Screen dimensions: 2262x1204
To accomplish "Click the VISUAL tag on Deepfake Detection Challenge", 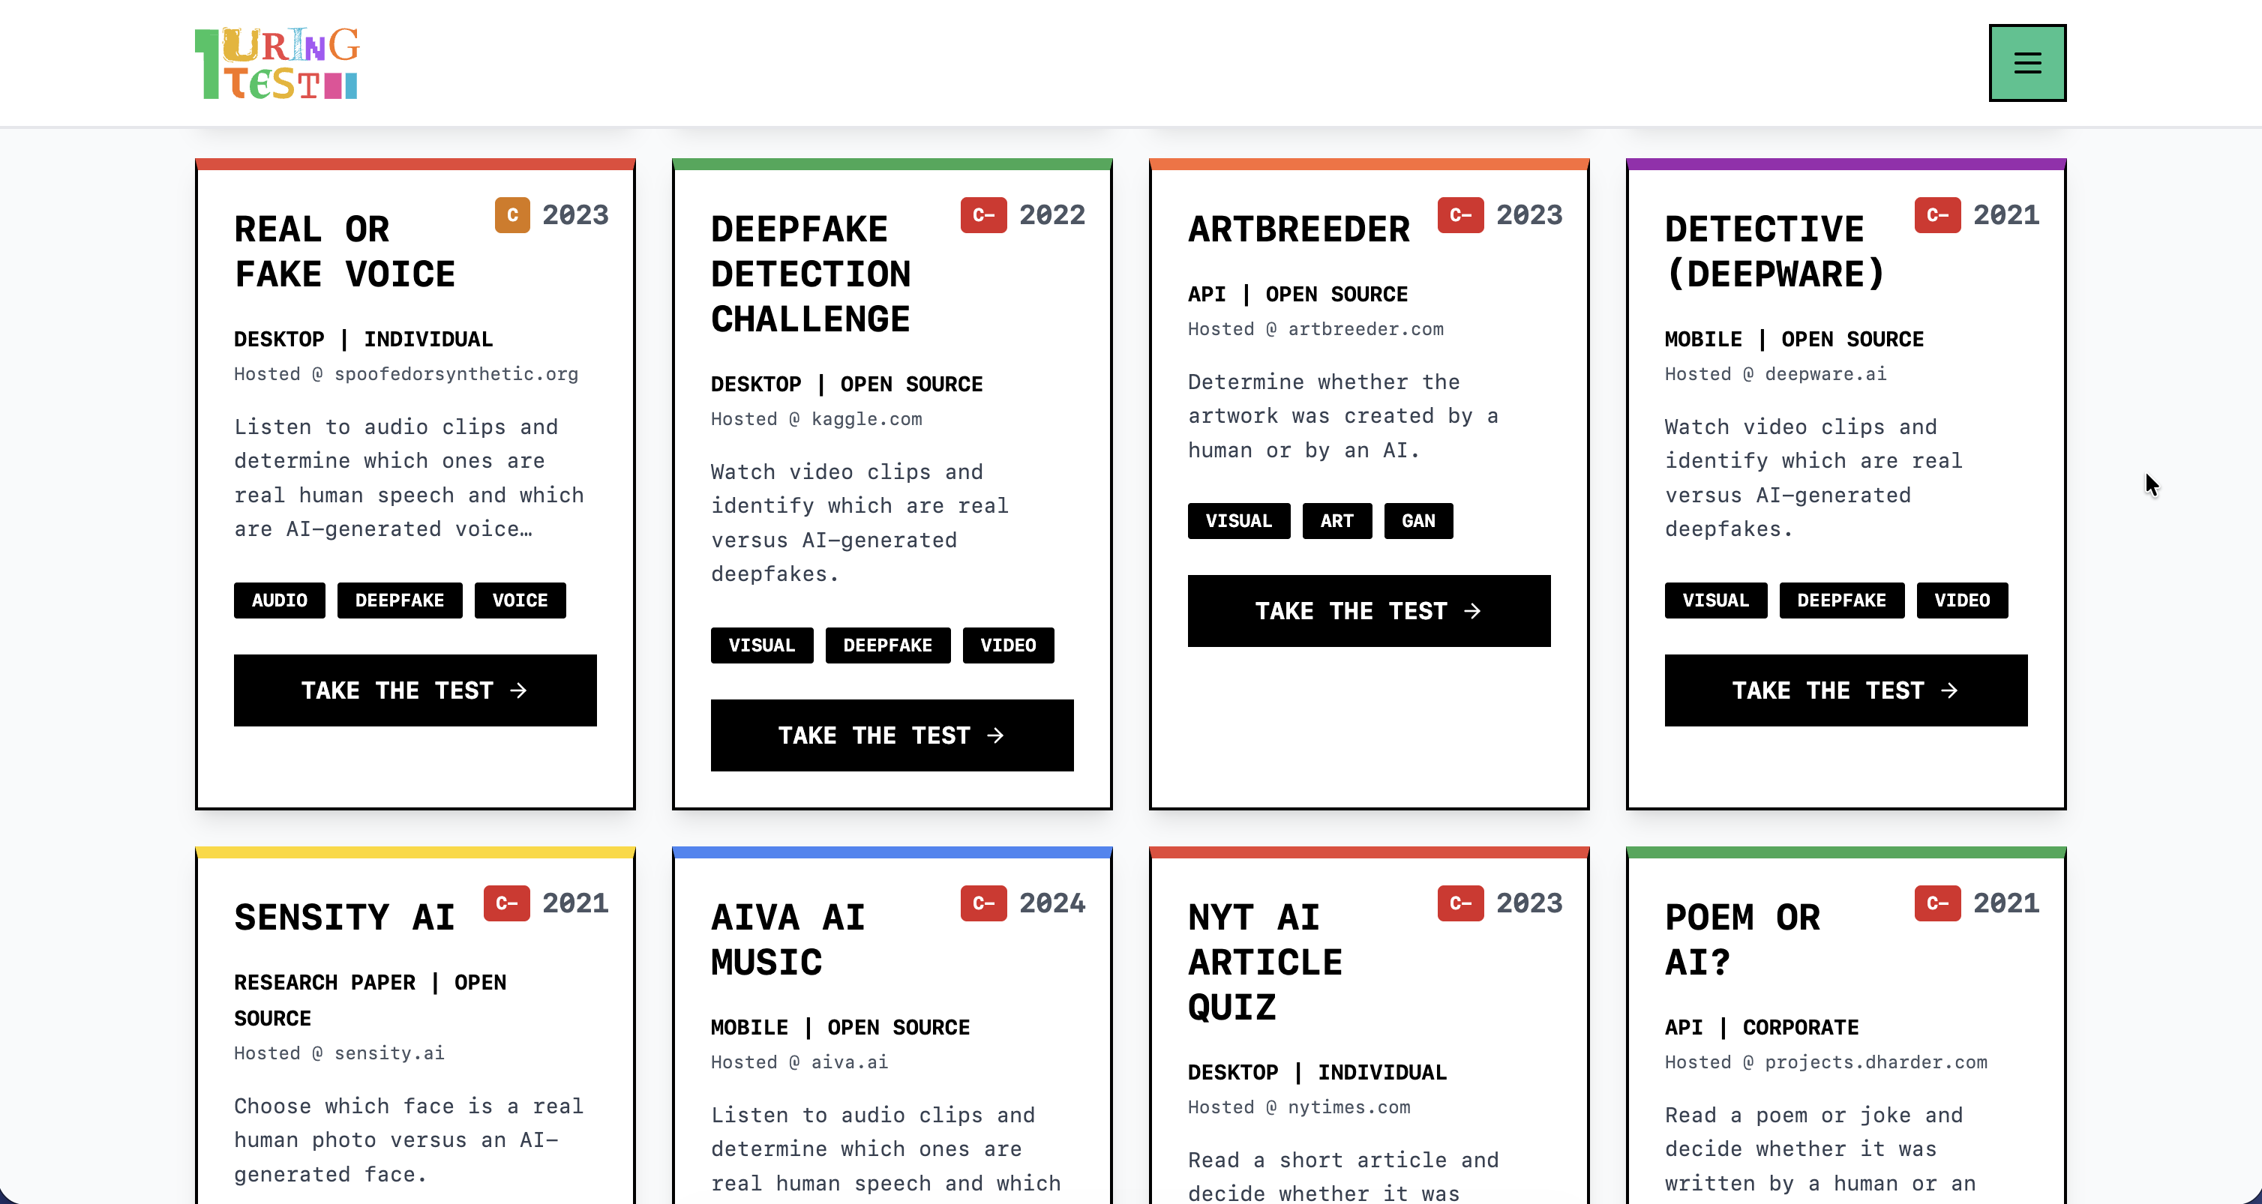I will [x=761, y=645].
